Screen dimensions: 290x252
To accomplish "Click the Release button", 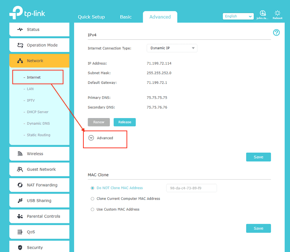I will point(124,122).
